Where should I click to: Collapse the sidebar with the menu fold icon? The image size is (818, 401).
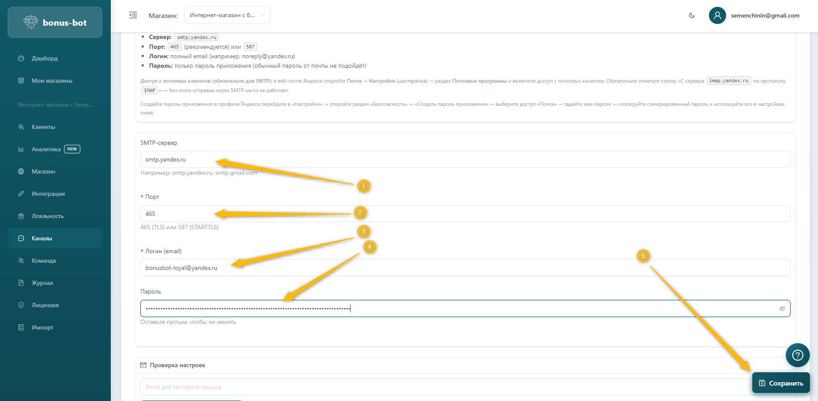(x=133, y=15)
